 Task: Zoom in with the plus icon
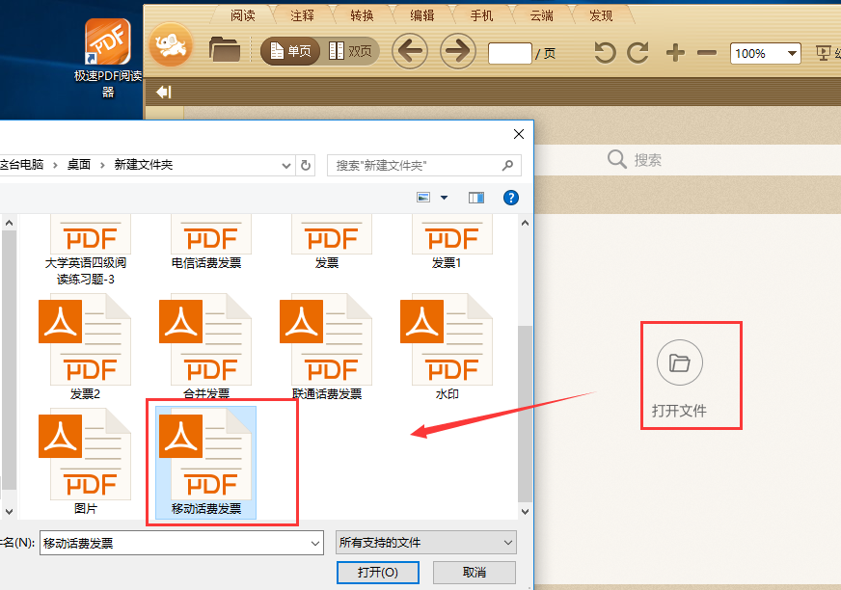[x=675, y=53]
